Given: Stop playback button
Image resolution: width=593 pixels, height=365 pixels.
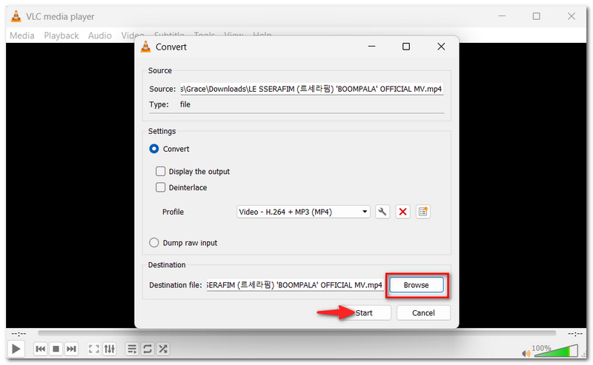Looking at the screenshot, I should tap(56, 349).
